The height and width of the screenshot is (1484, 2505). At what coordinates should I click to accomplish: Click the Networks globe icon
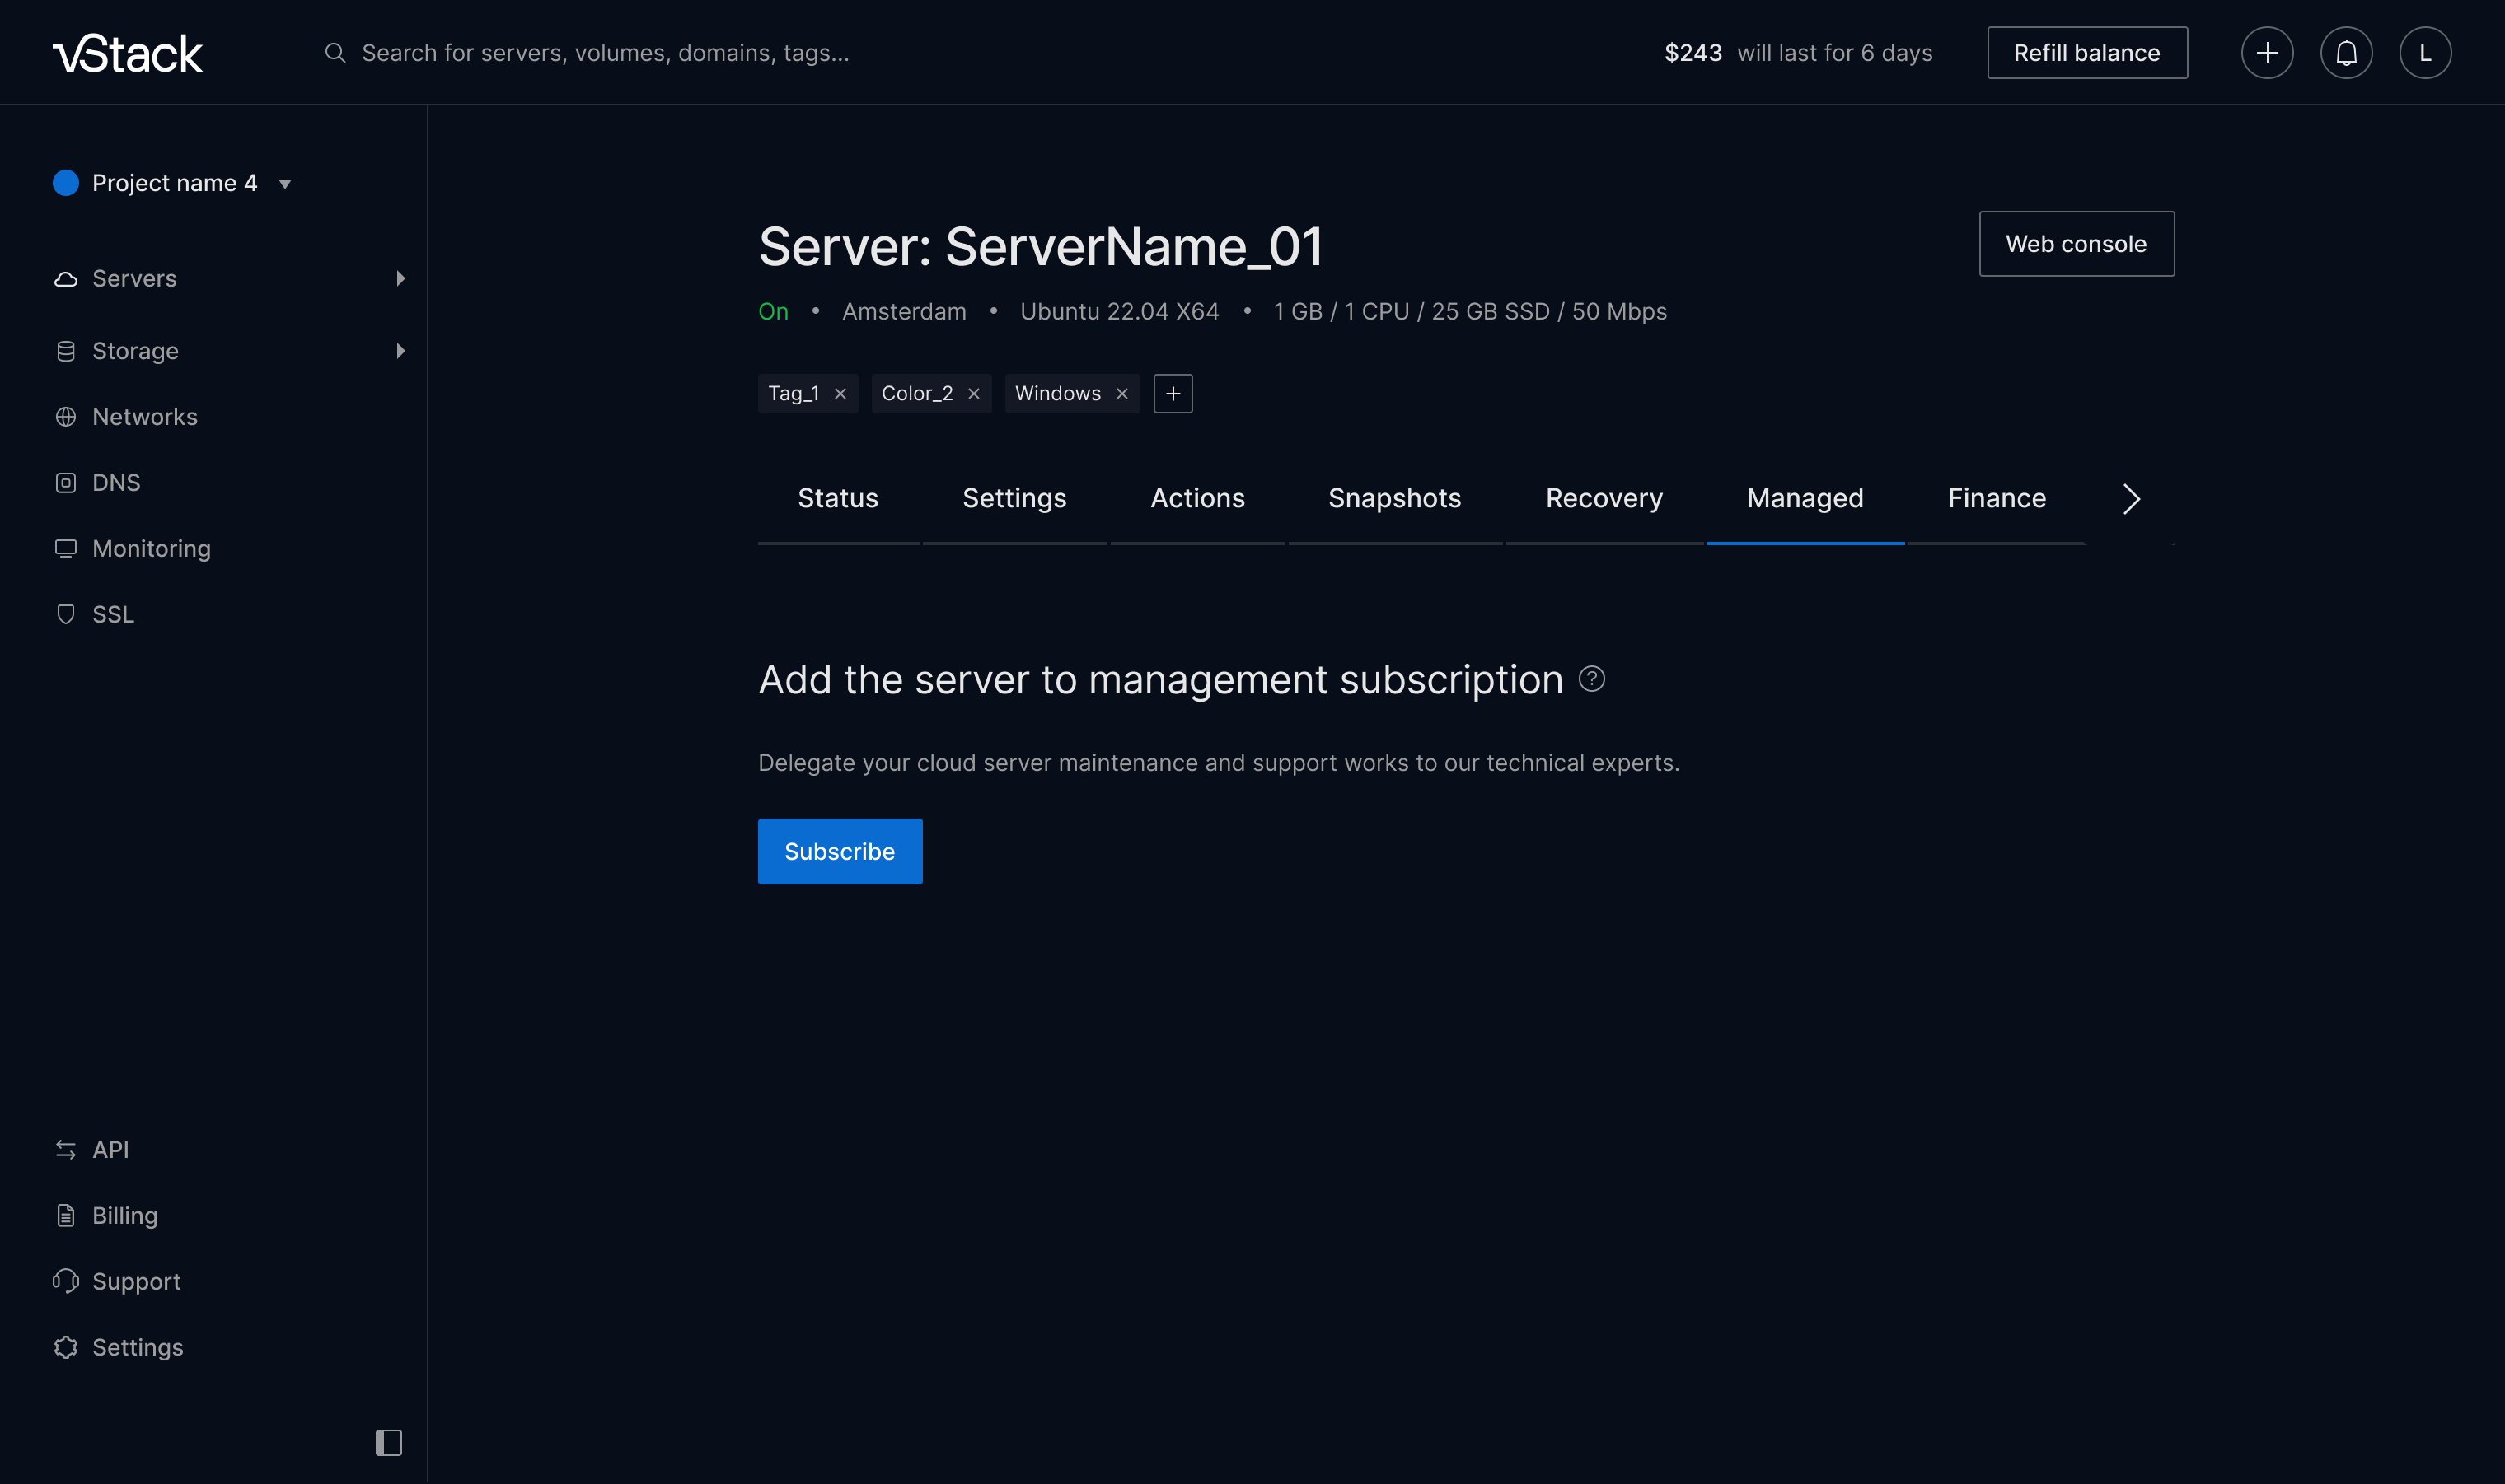(66, 417)
